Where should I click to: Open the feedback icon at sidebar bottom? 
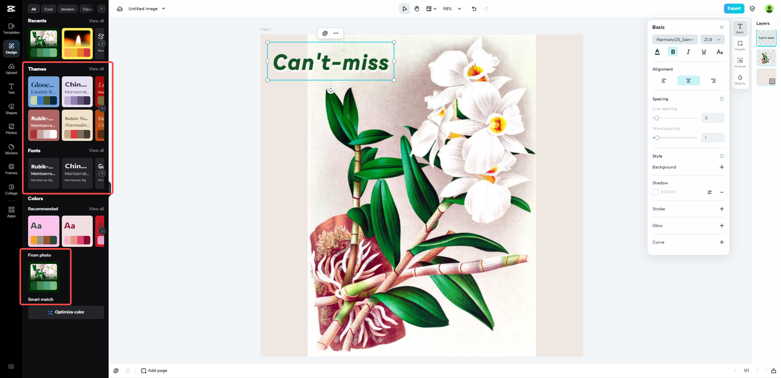pyautogui.click(x=11, y=366)
